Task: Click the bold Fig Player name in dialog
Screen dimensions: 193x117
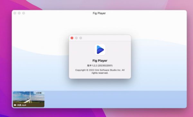Action: [100, 61]
